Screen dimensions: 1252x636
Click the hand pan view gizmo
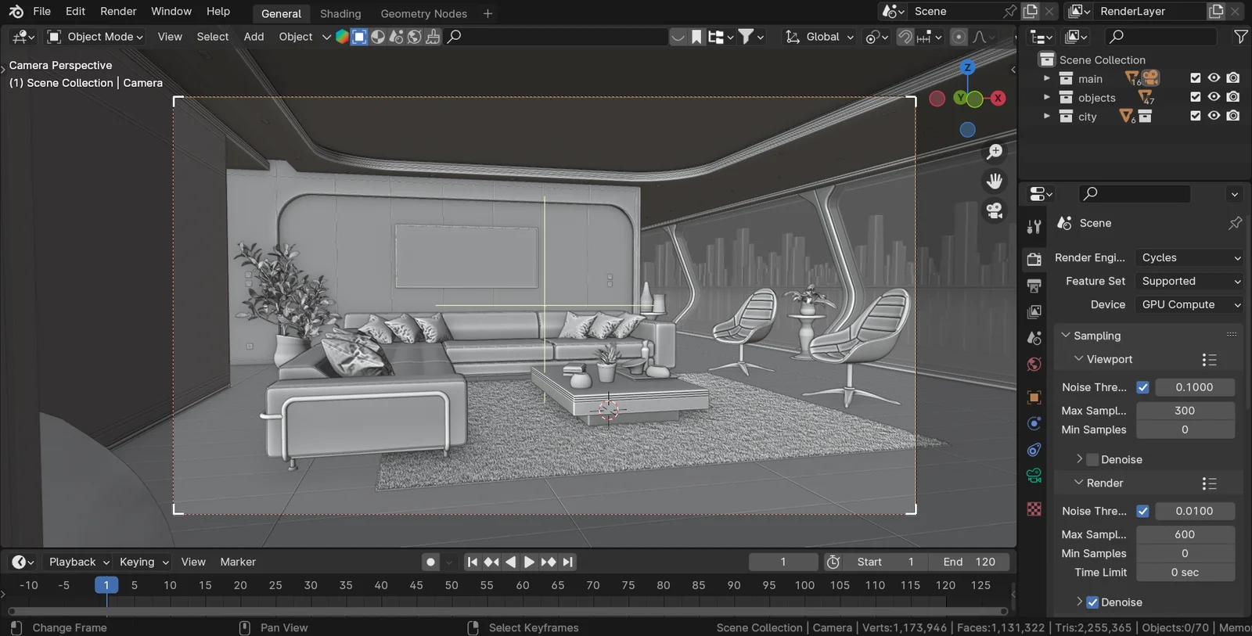point(995,181)
